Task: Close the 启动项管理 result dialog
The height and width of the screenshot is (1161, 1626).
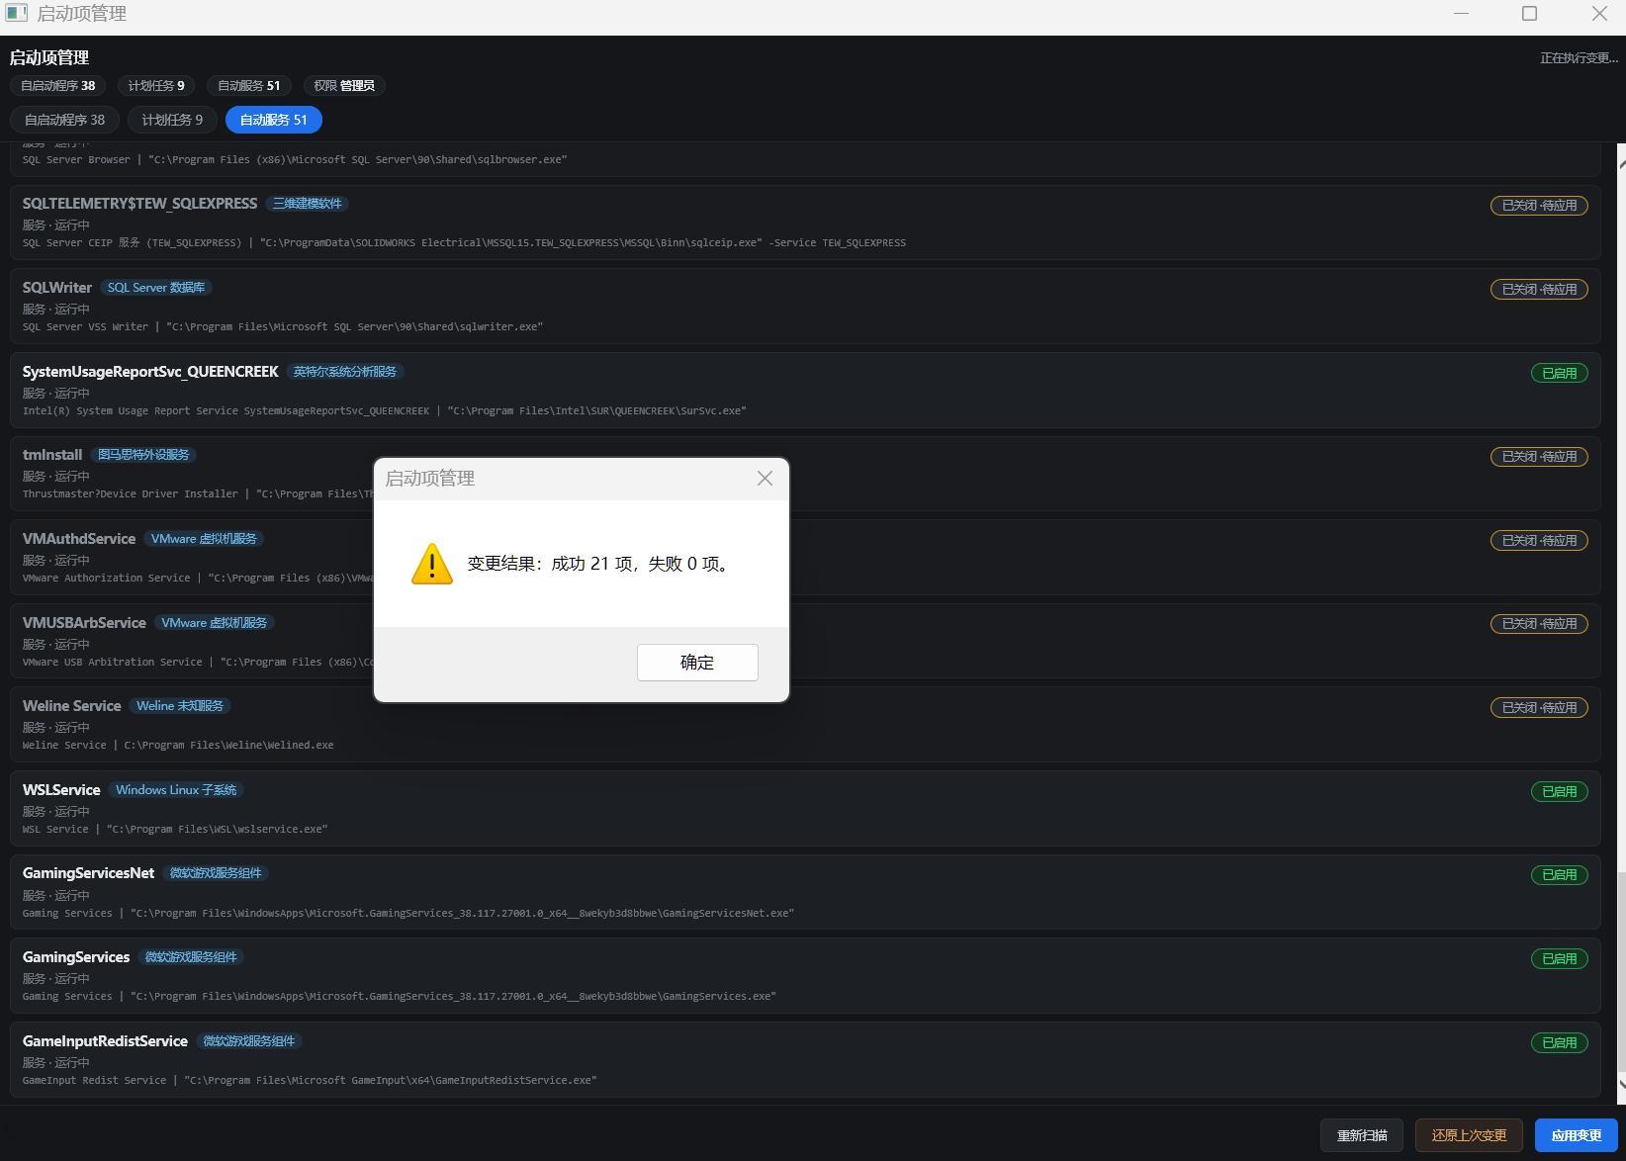Action: [765, 479]
